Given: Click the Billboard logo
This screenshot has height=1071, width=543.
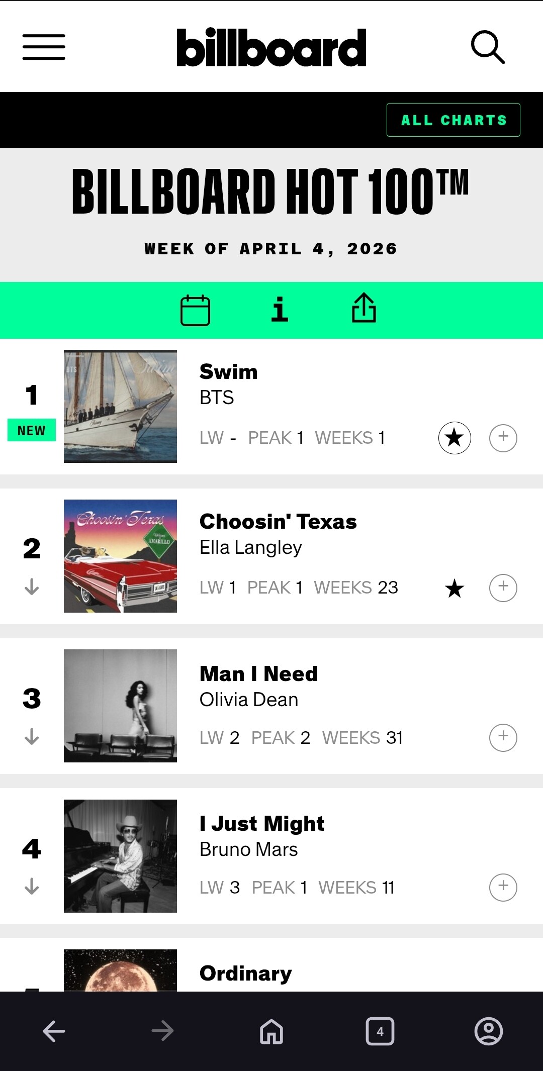Looking at the screenshot, I should (271, 48).
